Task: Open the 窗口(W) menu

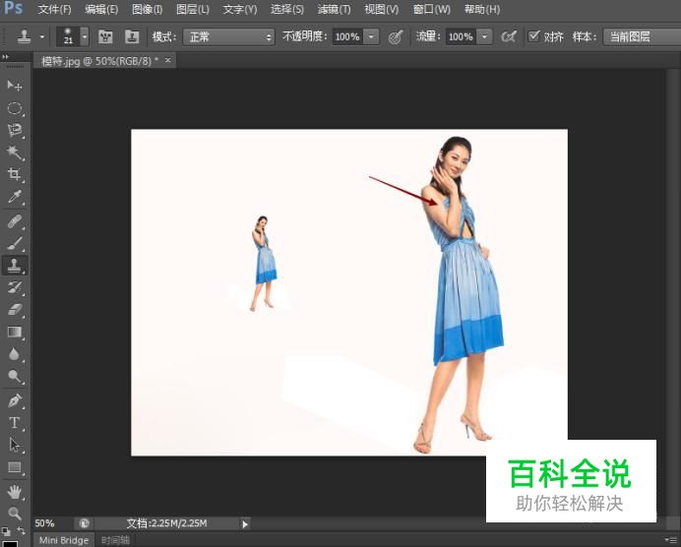Action: [x=432, y=9]
